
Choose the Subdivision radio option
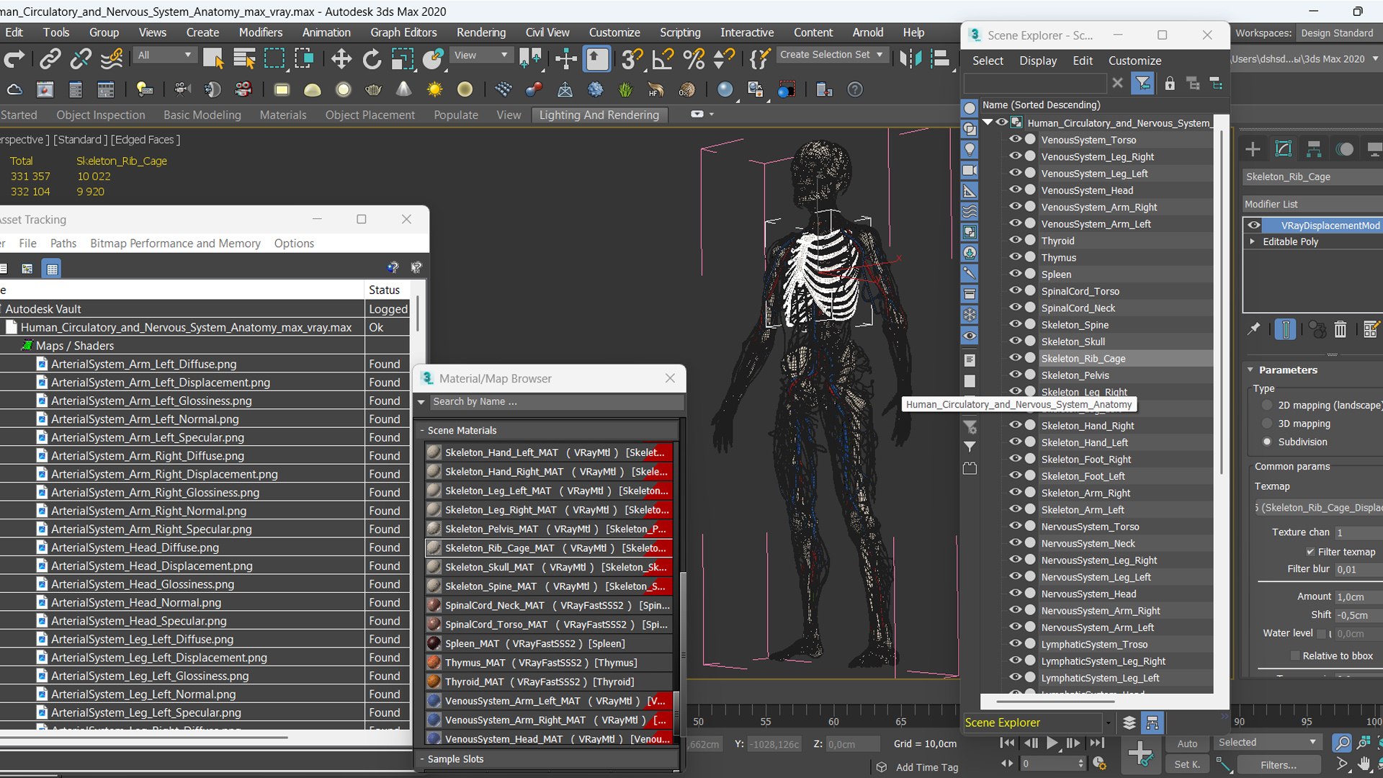coord(1267,442)
